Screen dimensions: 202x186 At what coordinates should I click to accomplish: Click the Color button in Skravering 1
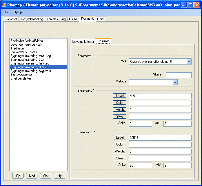point(120,103)
